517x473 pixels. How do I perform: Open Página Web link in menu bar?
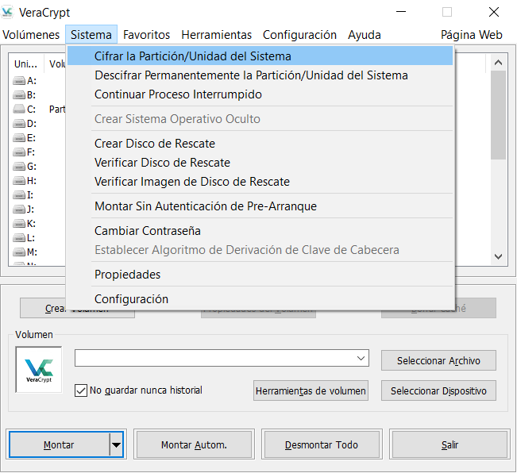point(472,35)
